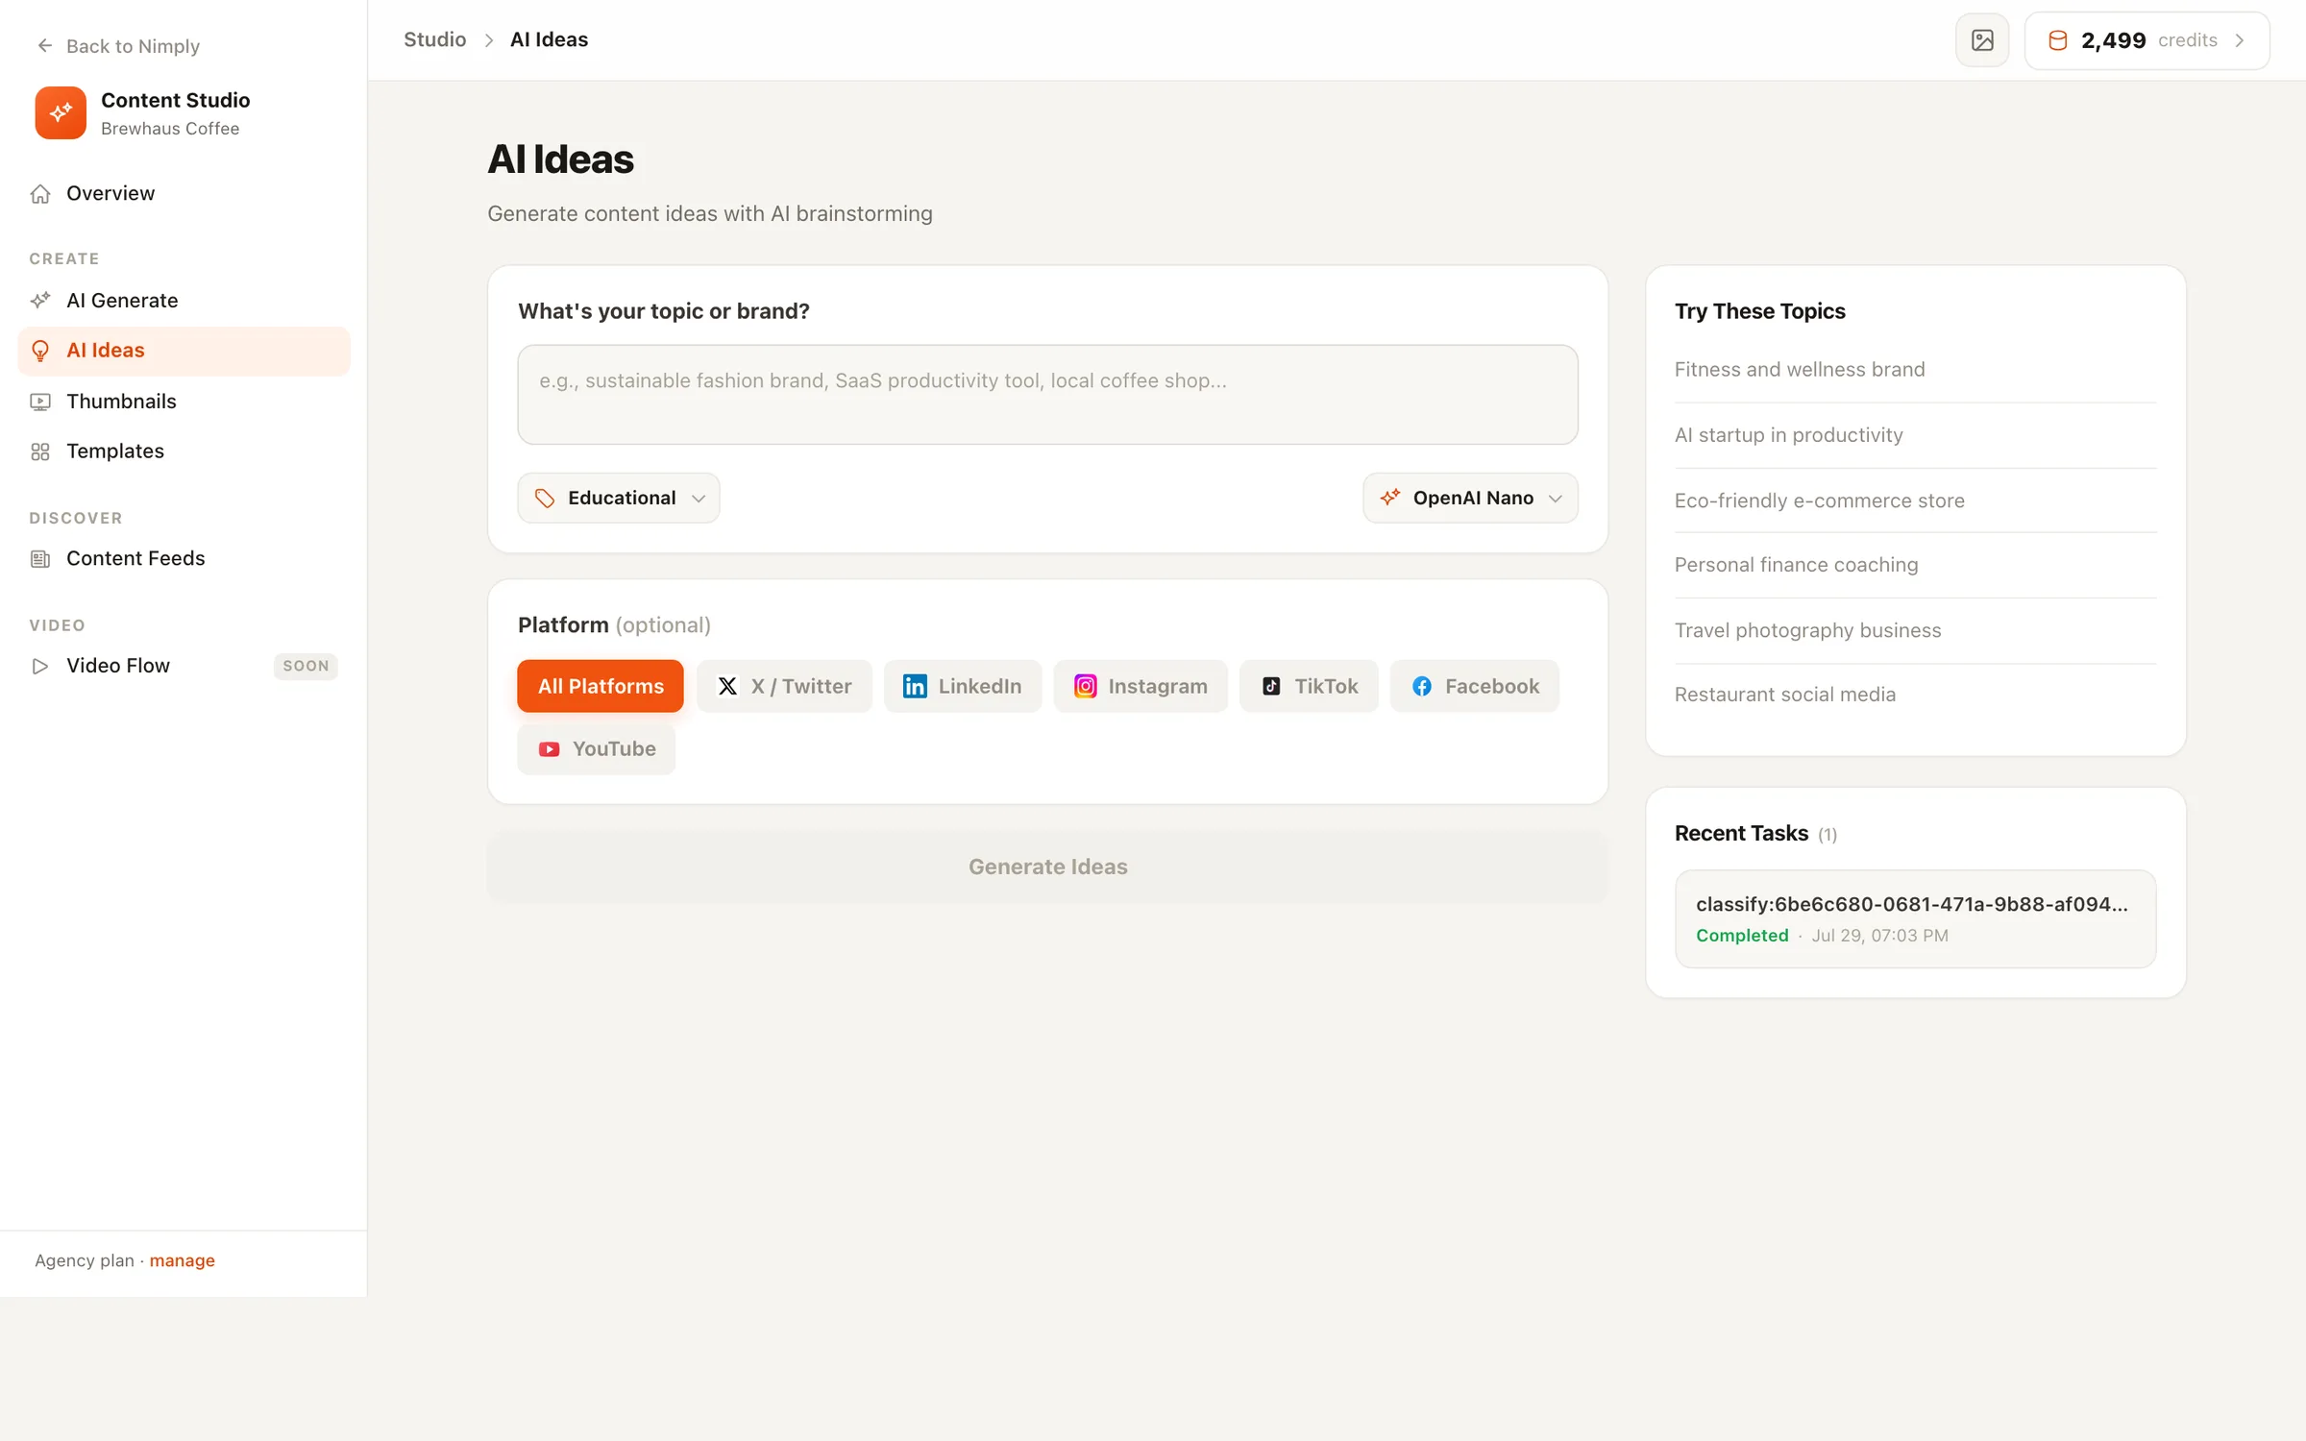Click the Back to Nimply link
The height and width of the screenshot is (1441, 2306).
pos(133,46)
